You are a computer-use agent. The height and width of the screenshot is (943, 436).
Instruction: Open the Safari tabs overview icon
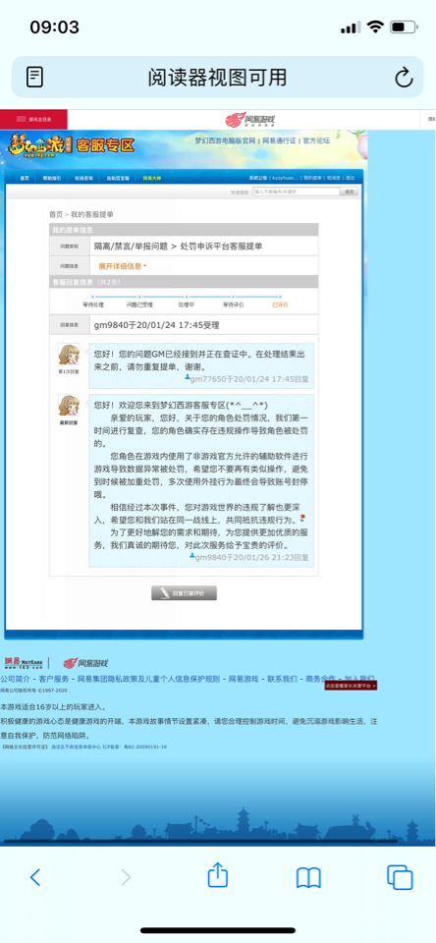click(400, 877)
